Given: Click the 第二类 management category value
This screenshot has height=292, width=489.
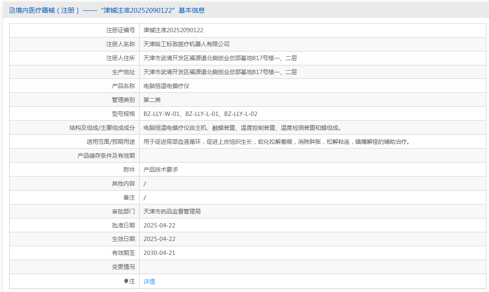Looking at the screenshot, I should tap(152, 100).
